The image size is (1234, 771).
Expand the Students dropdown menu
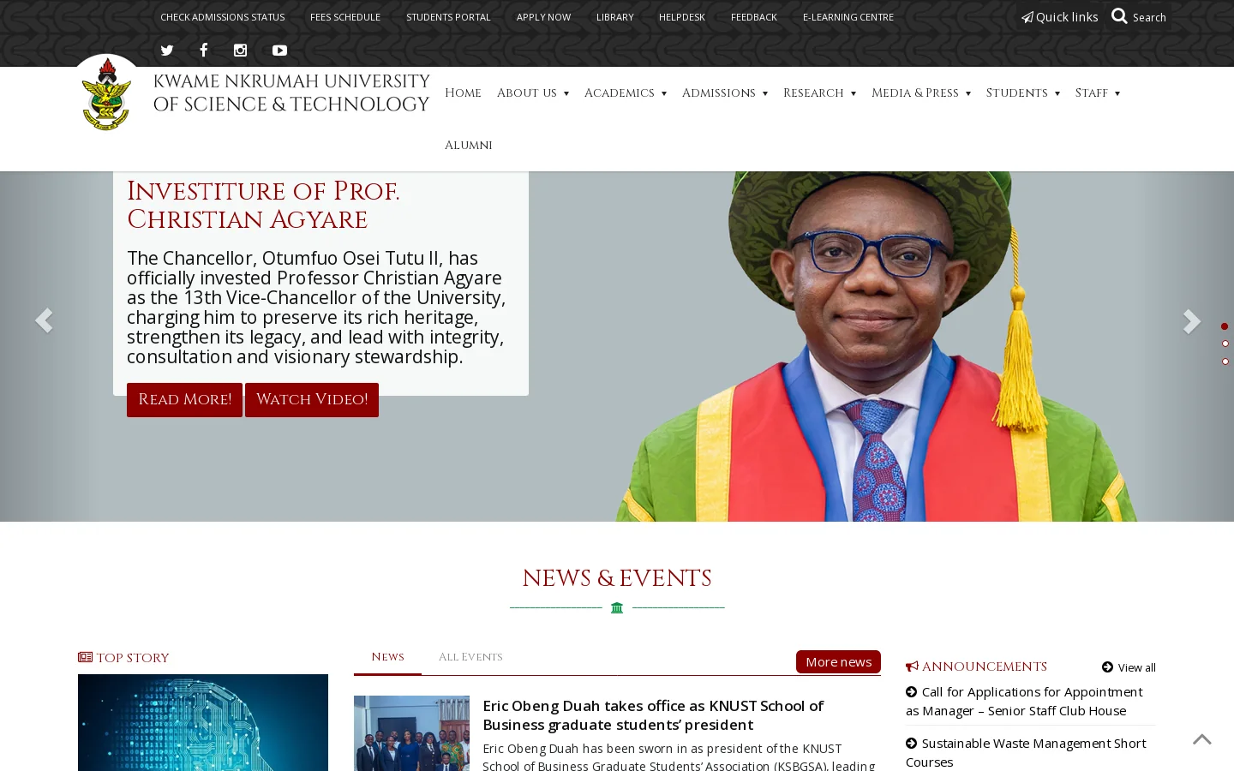(x=1023, y=93)
